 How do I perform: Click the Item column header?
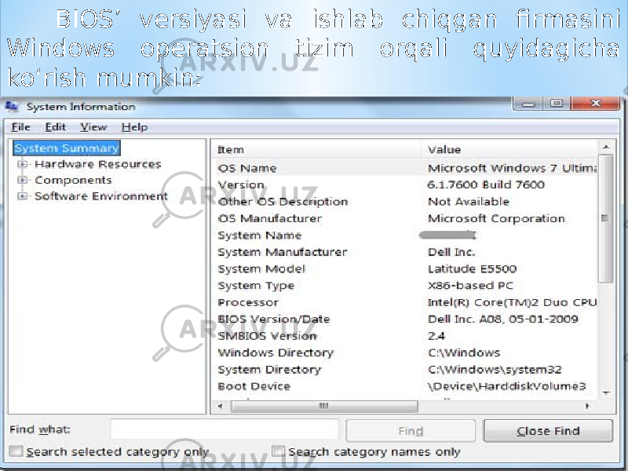316,150
